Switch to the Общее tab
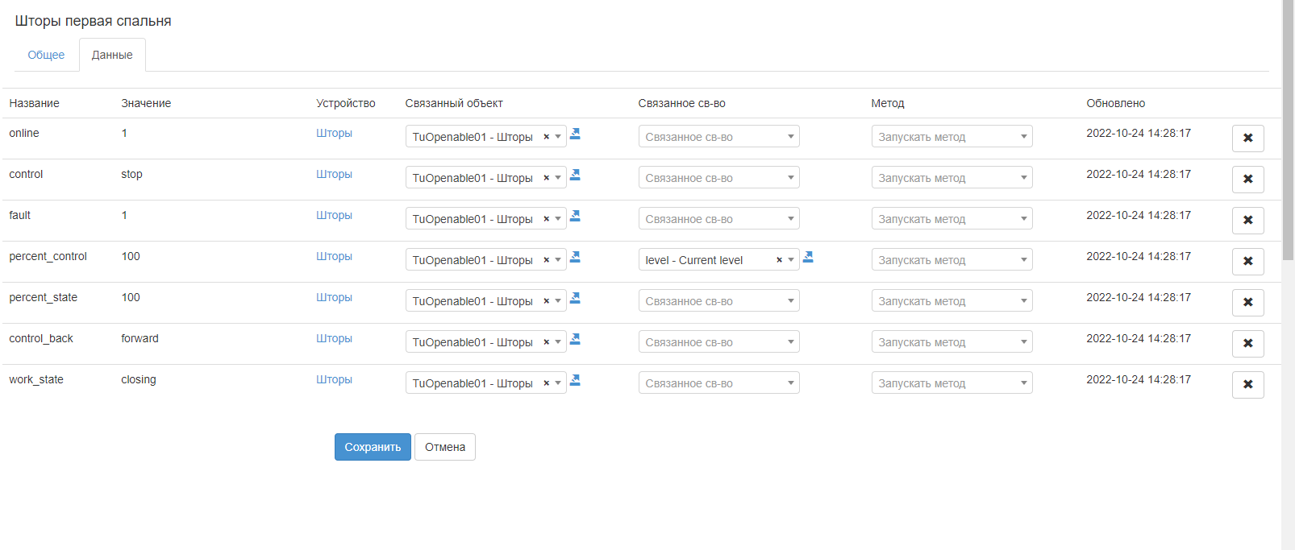The width and height of the screenshot is (1295, 550). click(x=46, y=55)
